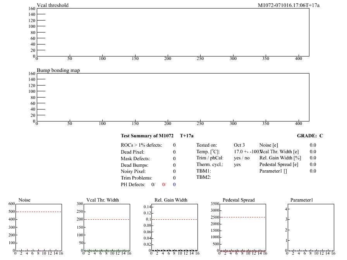Viewport: 347px width, 260px height.
Task: Click the blue '0' PH Defects value
Action: coord(174,185)
